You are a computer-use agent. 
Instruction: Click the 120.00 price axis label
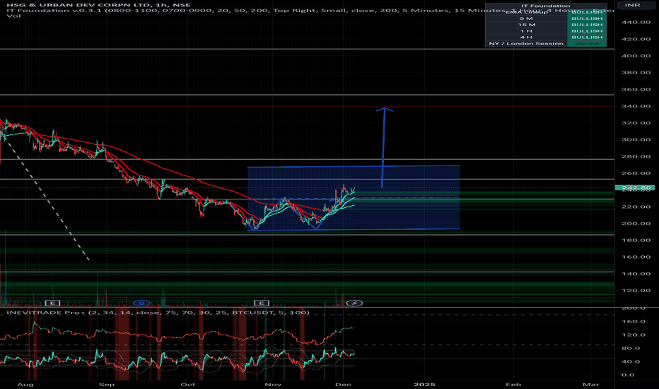point(636,291)
